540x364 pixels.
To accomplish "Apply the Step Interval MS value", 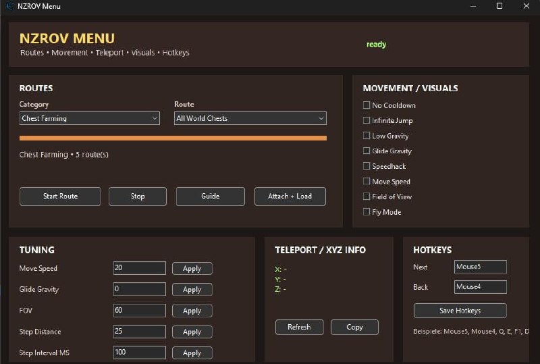I will click(x=192, y=353).
